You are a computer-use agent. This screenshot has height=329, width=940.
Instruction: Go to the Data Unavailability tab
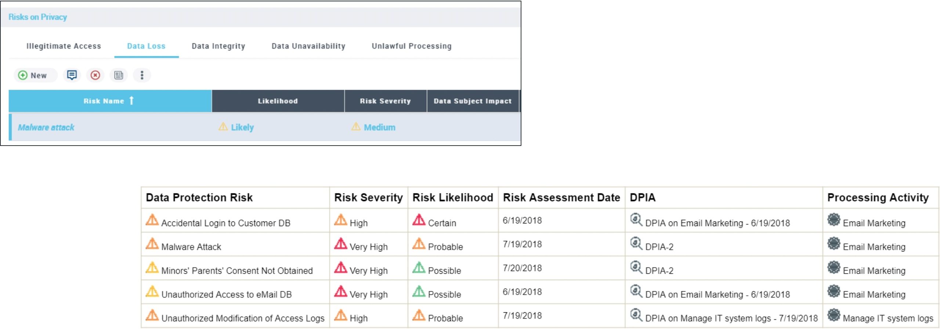point(308,46)
